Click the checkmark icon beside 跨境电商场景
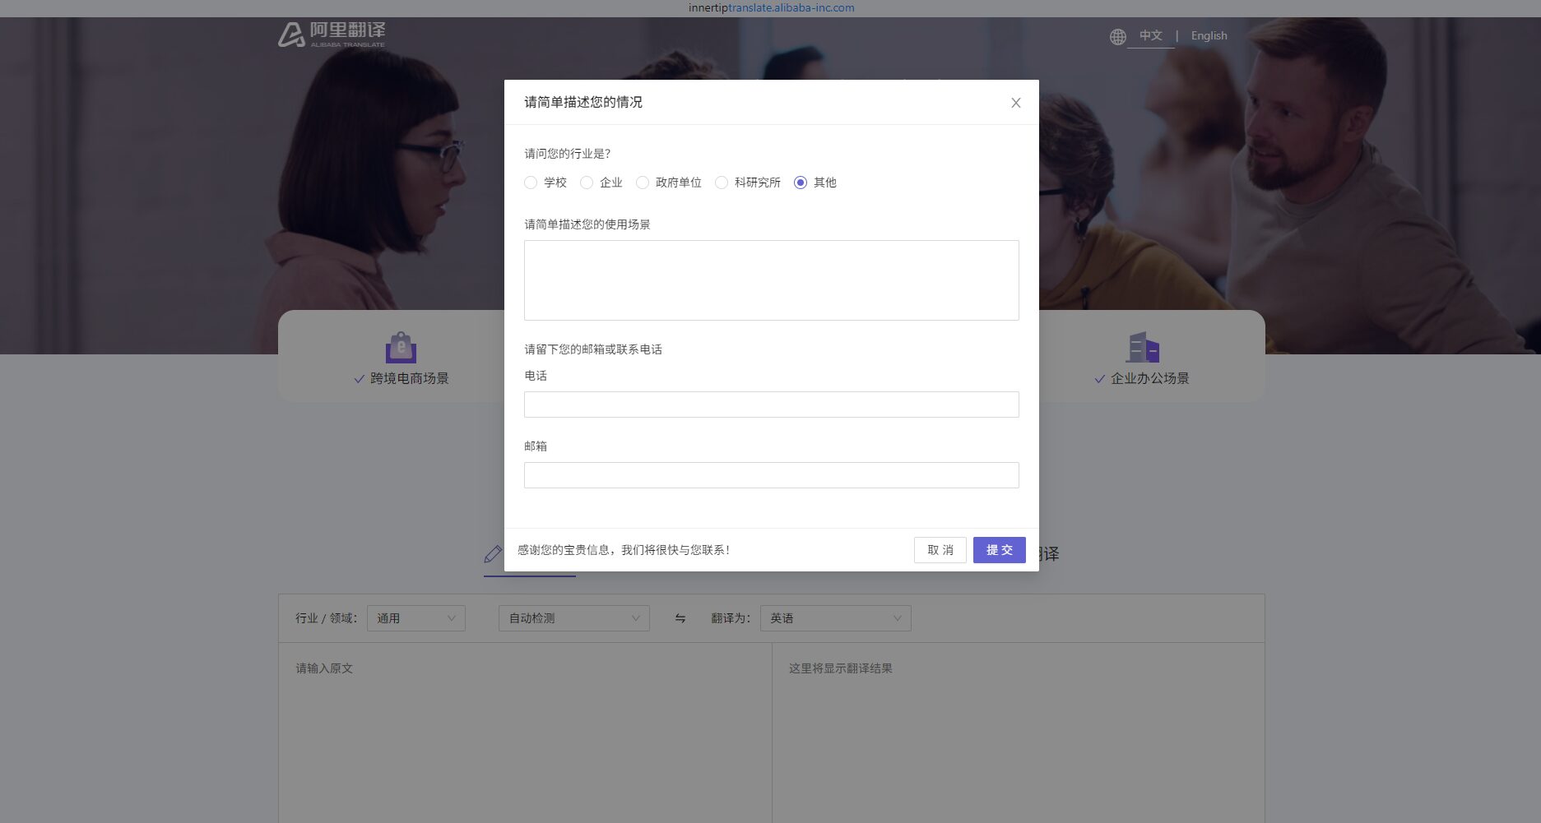1541x823 pixels. pyautogui.click(x=359, y=378)
